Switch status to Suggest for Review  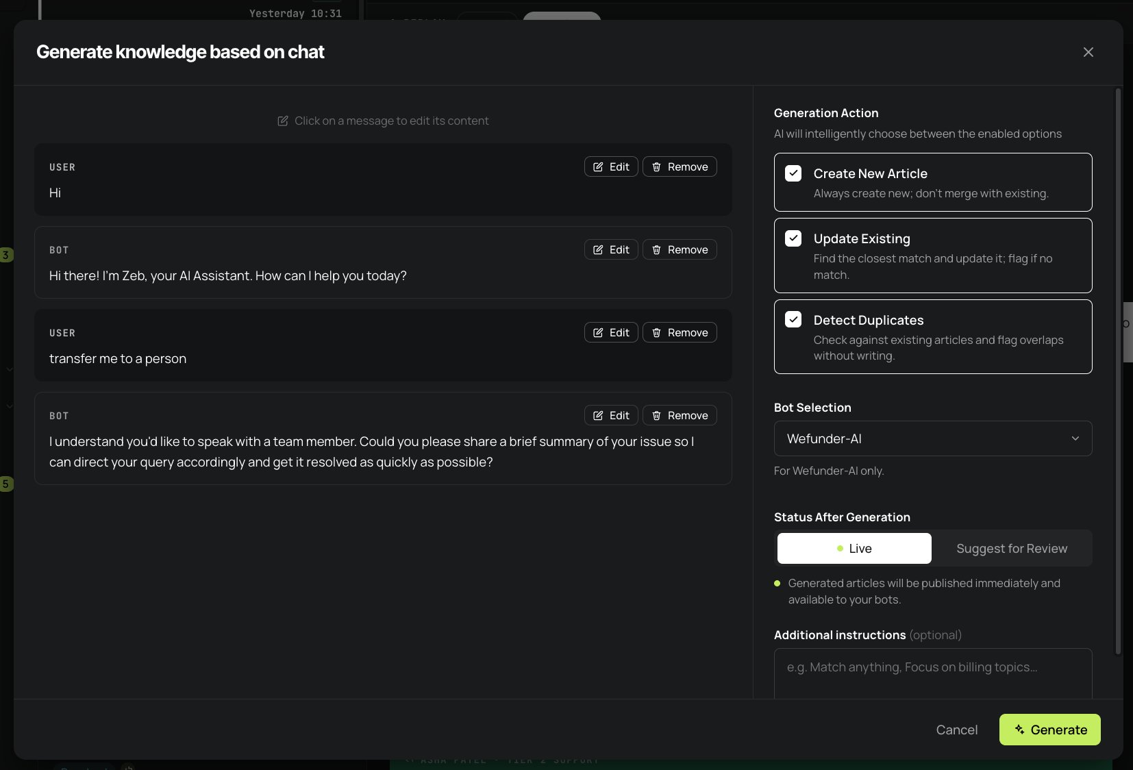[x=1012, y=548]
